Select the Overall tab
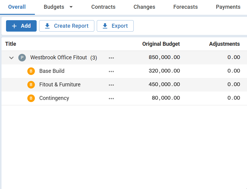This screenshot has width=247, height=189. (x=17, y=7)
